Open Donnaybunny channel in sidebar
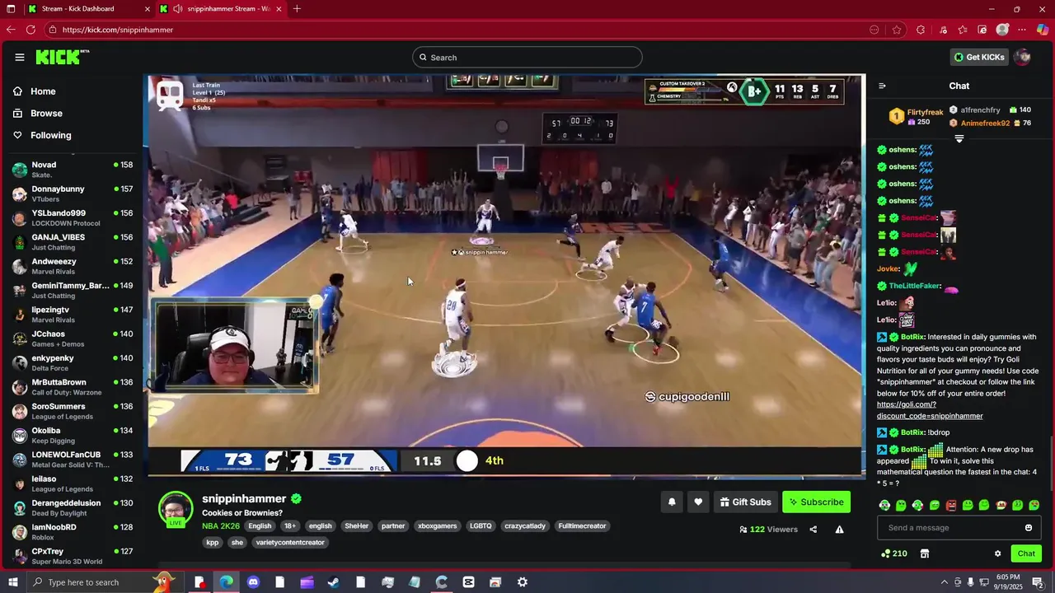This screenshot has width=1055, height=593. tap(73, 194)
